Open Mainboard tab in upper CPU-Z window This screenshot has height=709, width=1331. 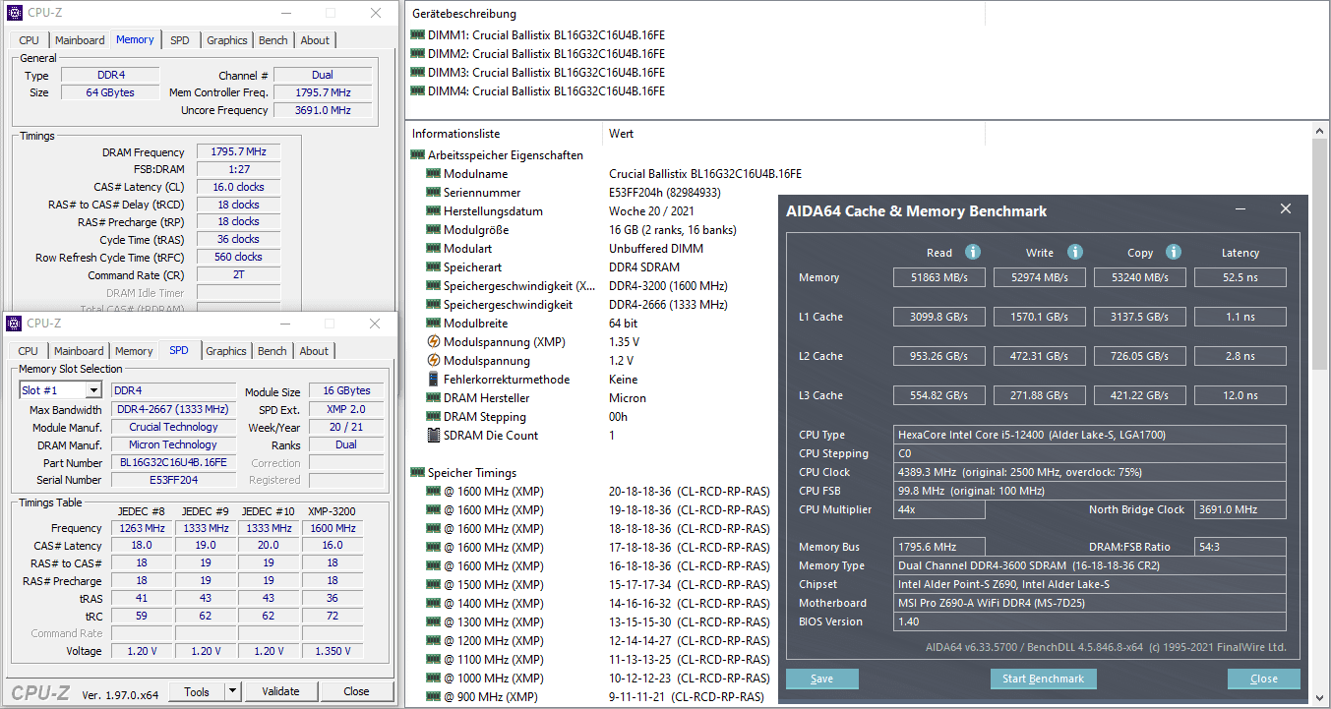[x=80, y=40]
